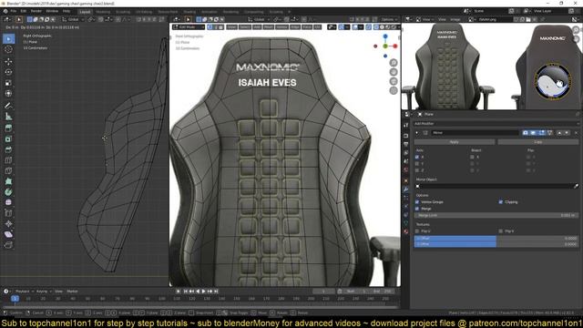Select the Poly Build tool
This screenshot has height=328, width=583.
tap(8, 181)
